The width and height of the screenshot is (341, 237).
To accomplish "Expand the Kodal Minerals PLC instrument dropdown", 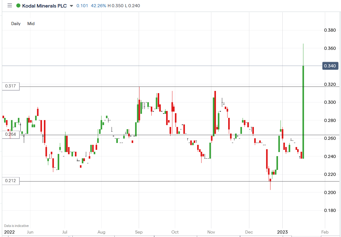I will click(x=71, y=6).
